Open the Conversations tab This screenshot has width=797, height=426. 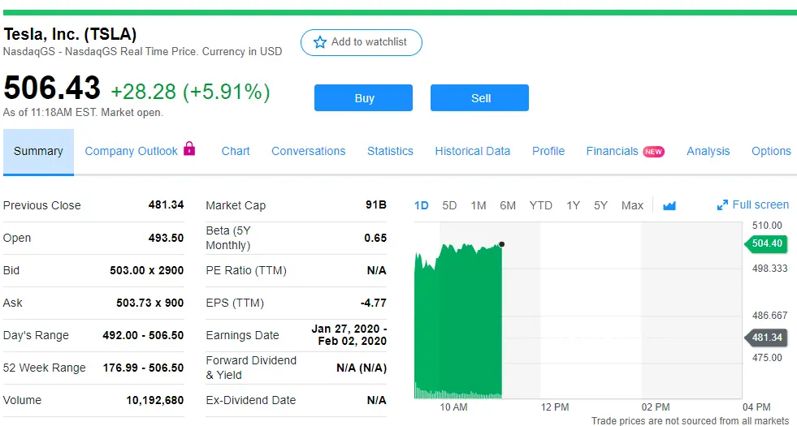pos(308,152)
